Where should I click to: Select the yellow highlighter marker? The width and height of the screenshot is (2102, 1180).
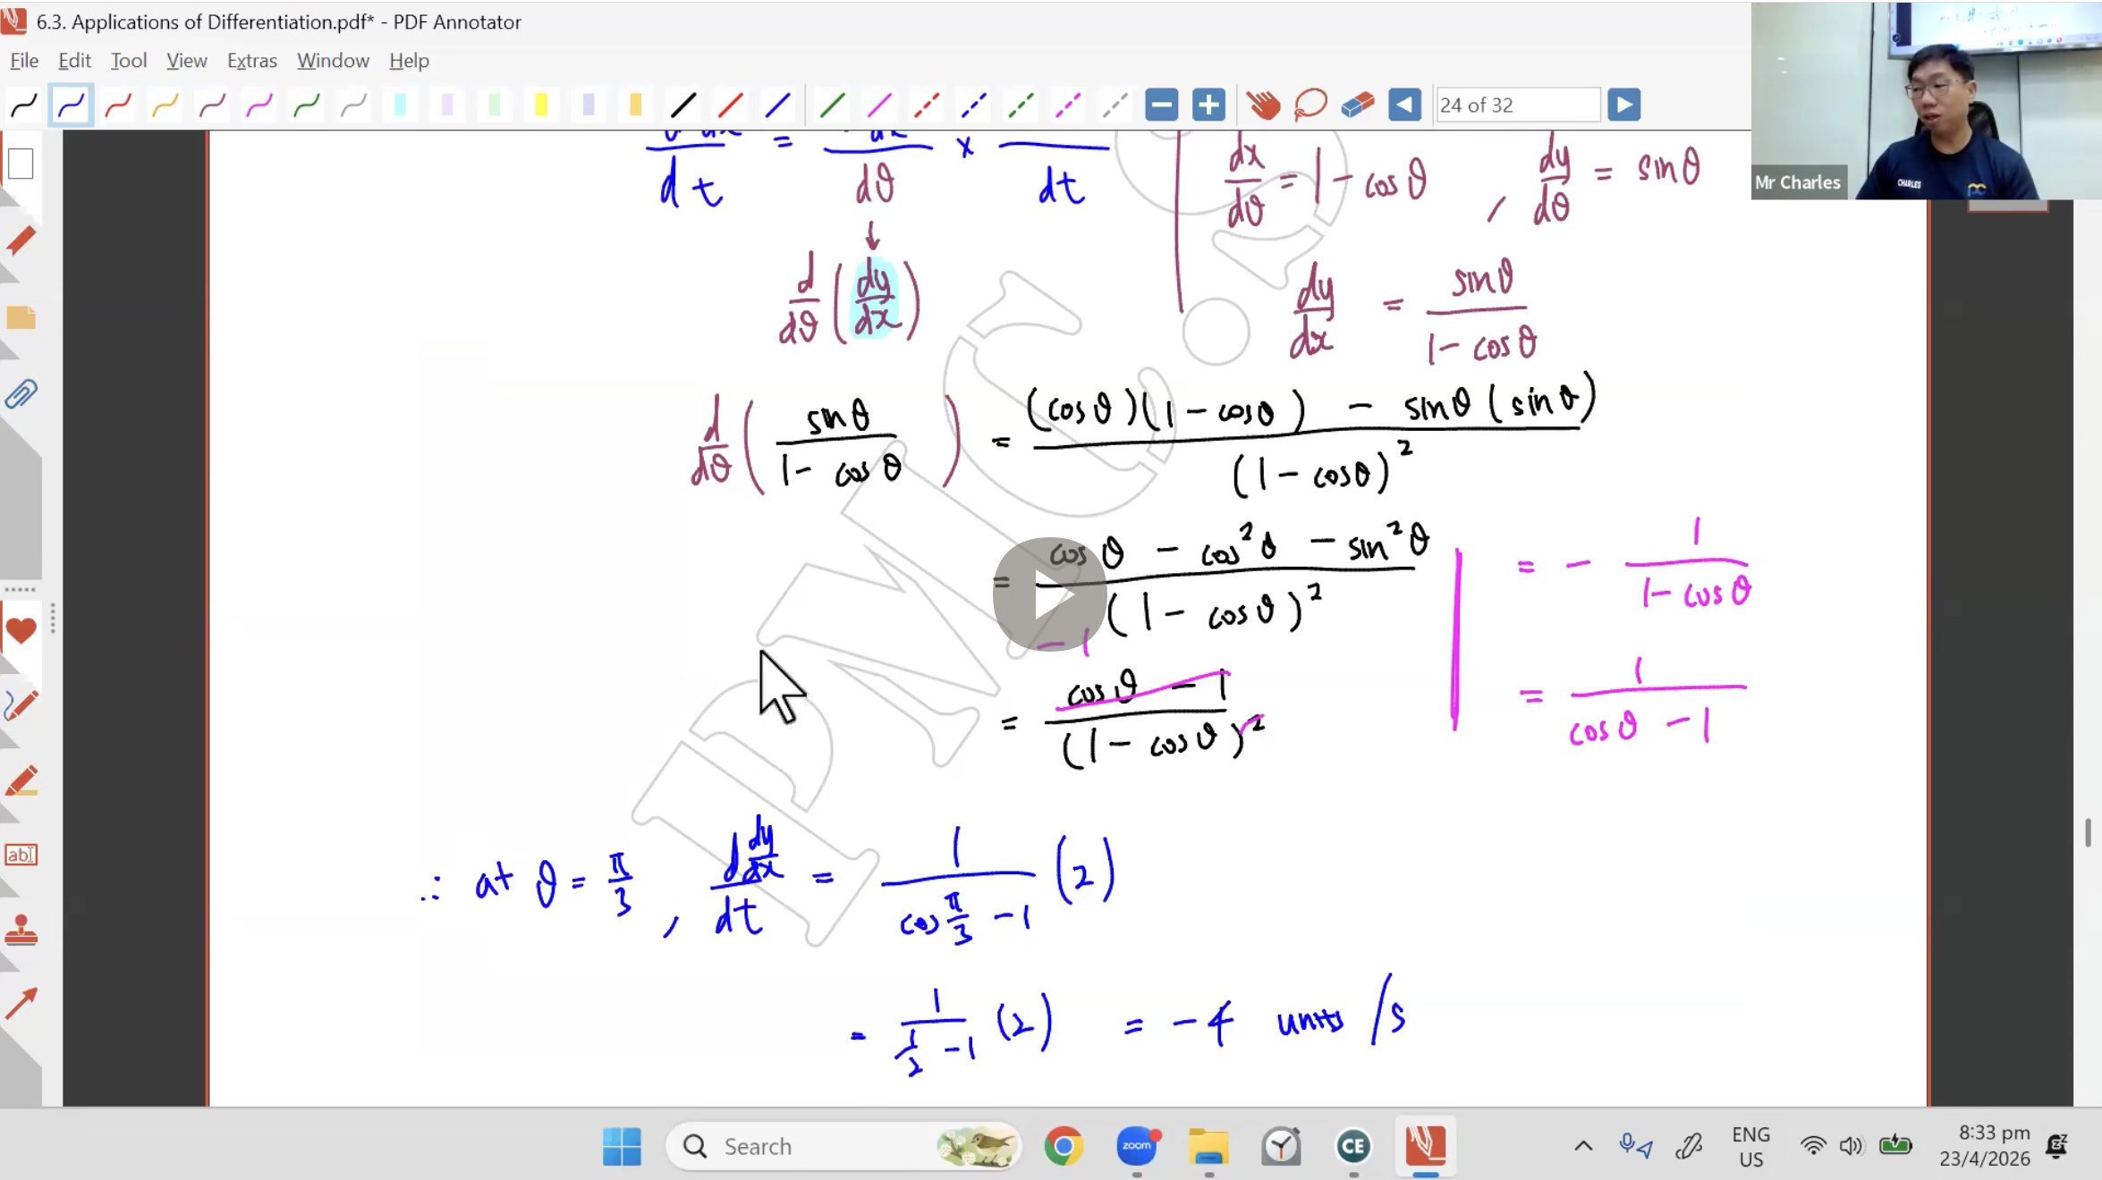(x=540, y=105)
